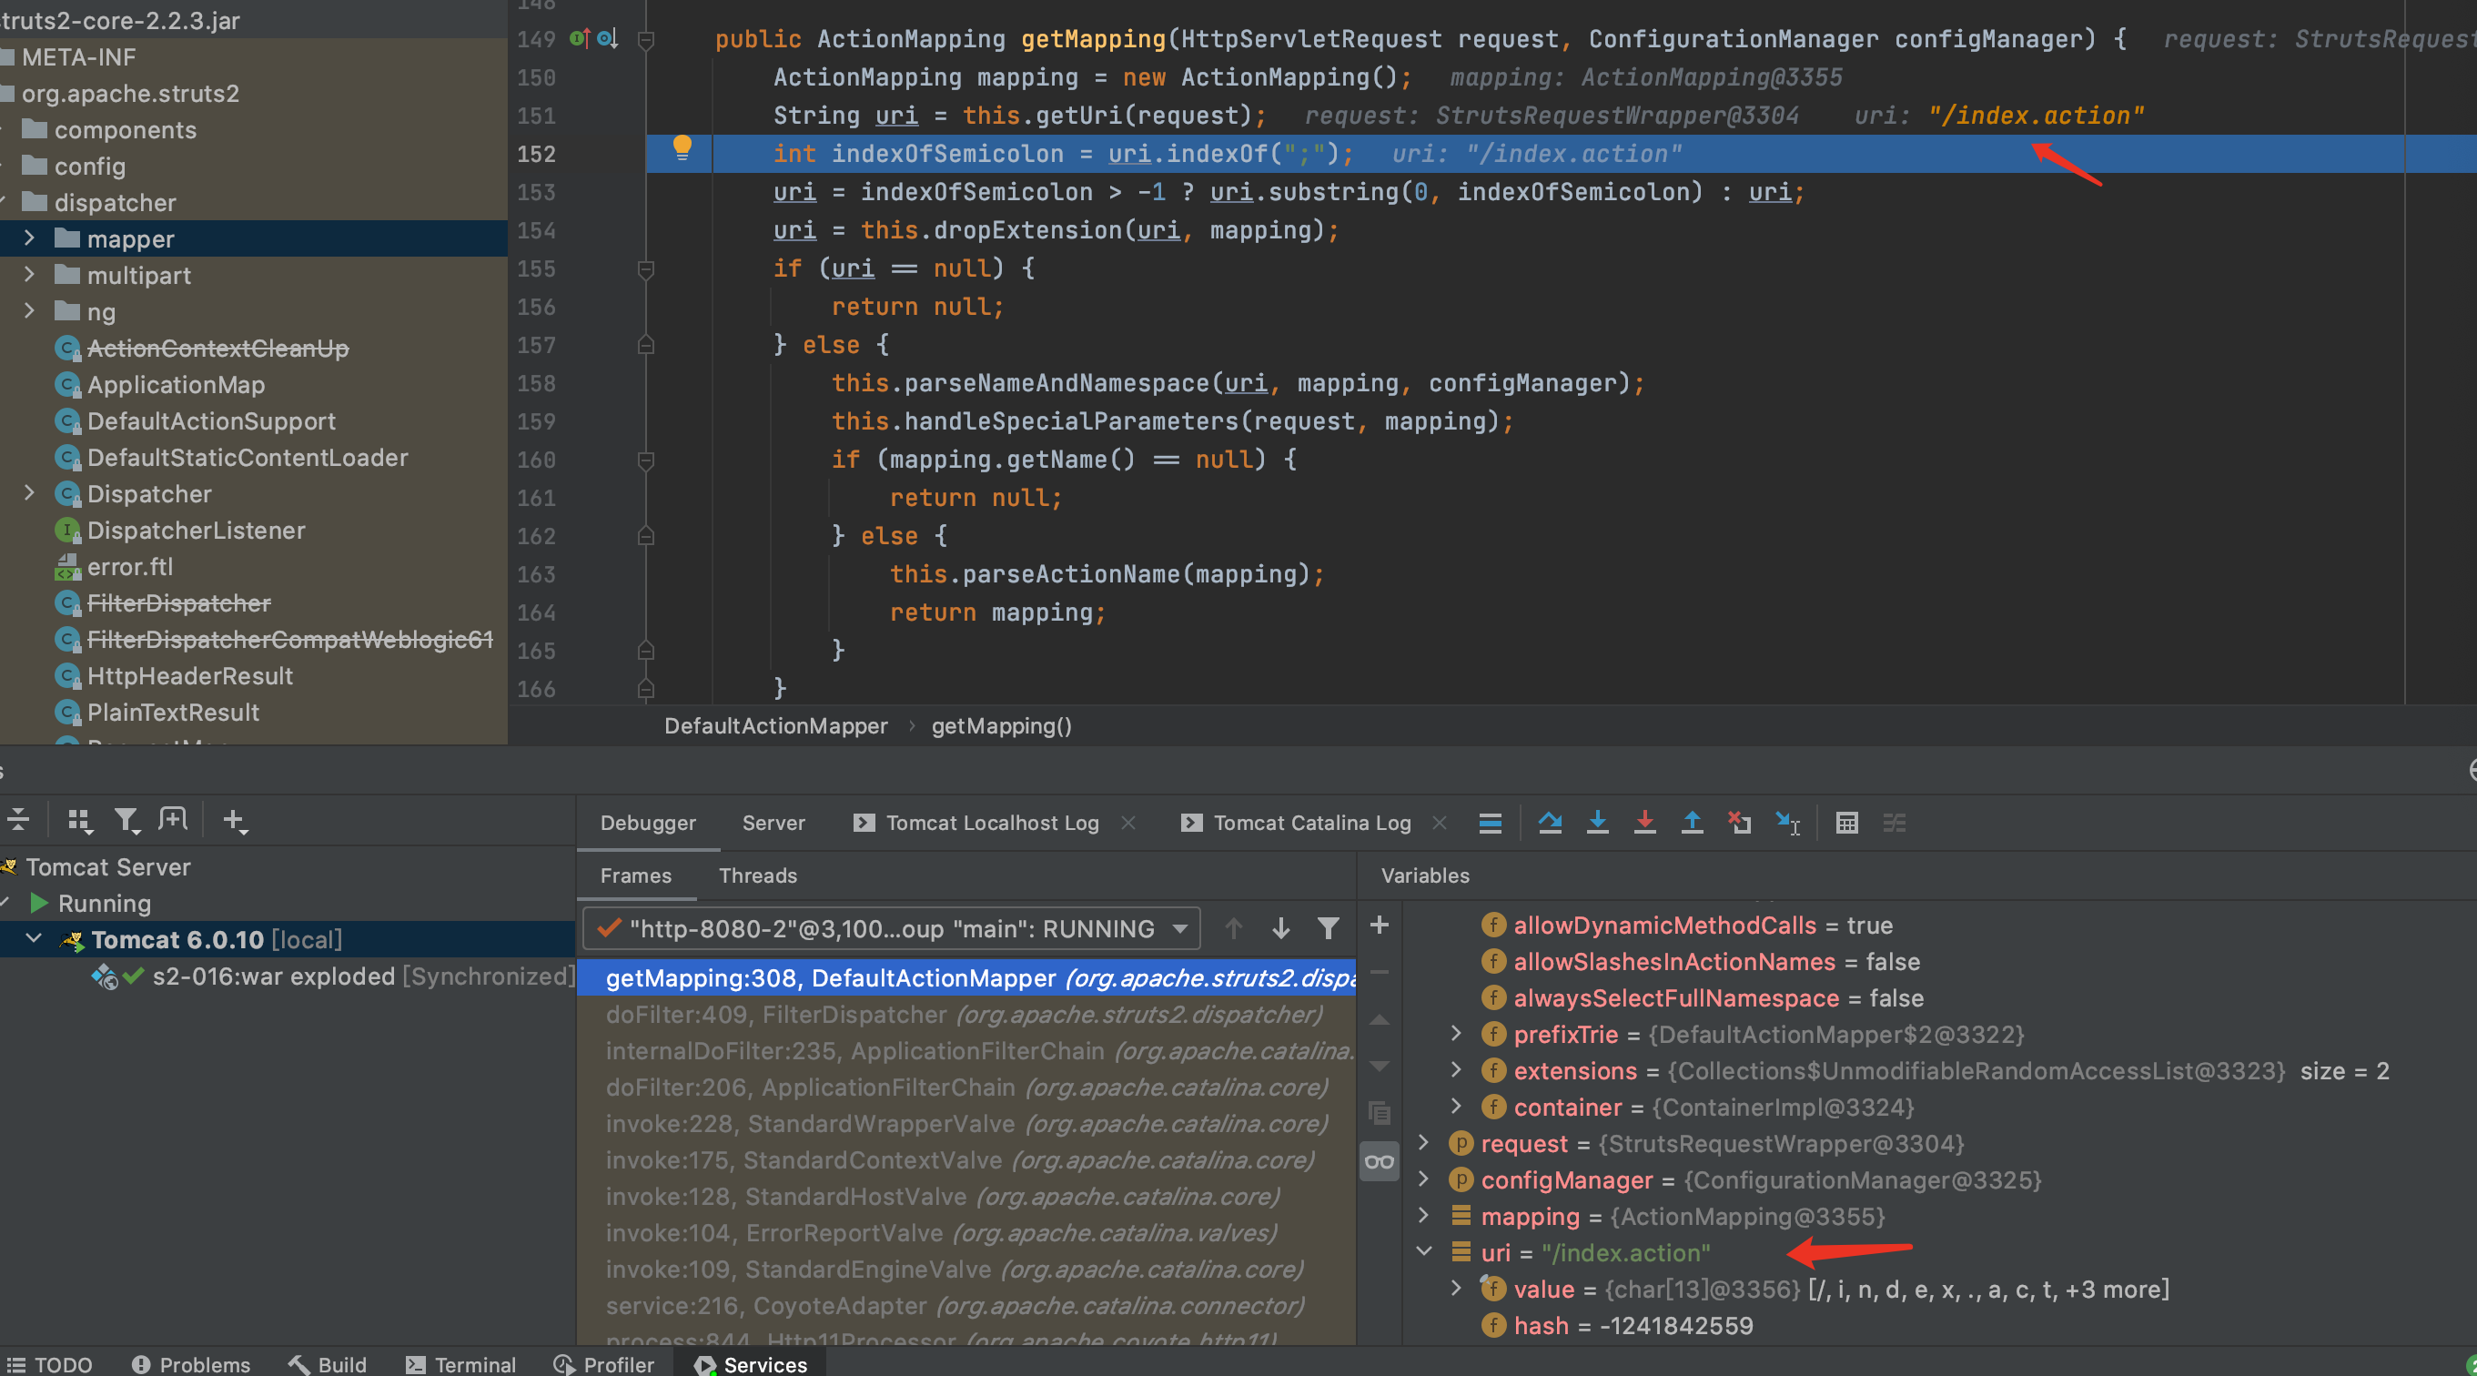2477x1376 pixels.
Task: Close the Tomcat Catalina Log tab
Action: tap(1440, 823)
